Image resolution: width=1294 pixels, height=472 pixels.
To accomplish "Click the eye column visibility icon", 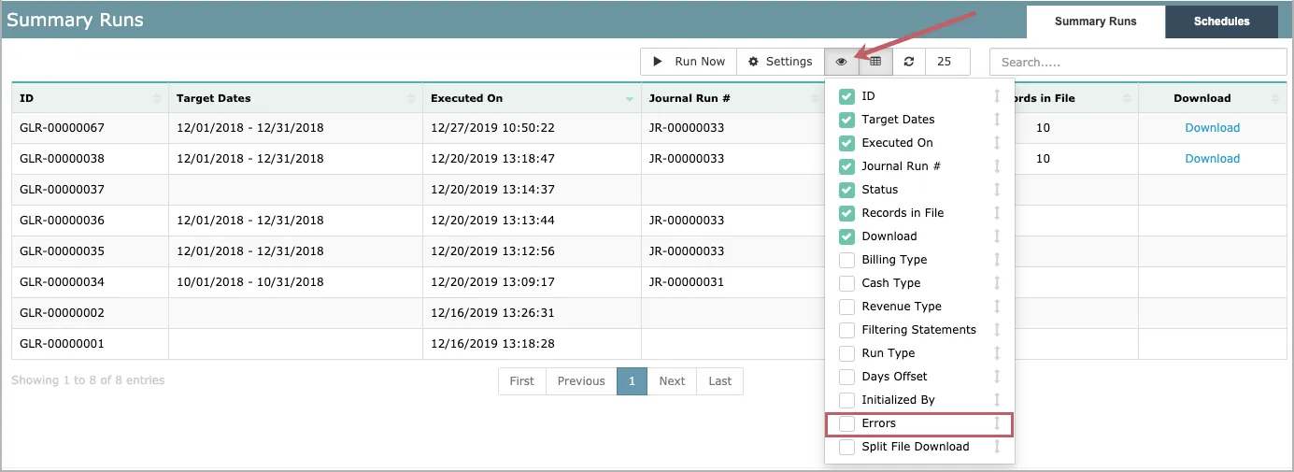I will coord(841,62).
